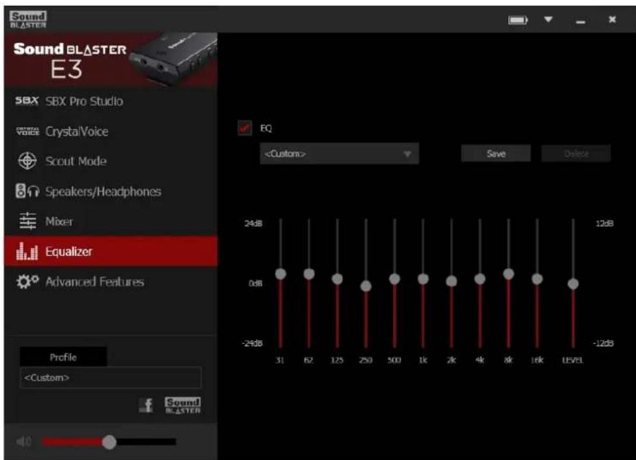Click the 0dB scale label

(x=255, y=283)
